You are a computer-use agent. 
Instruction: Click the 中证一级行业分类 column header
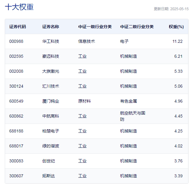[x=95, y=27]
